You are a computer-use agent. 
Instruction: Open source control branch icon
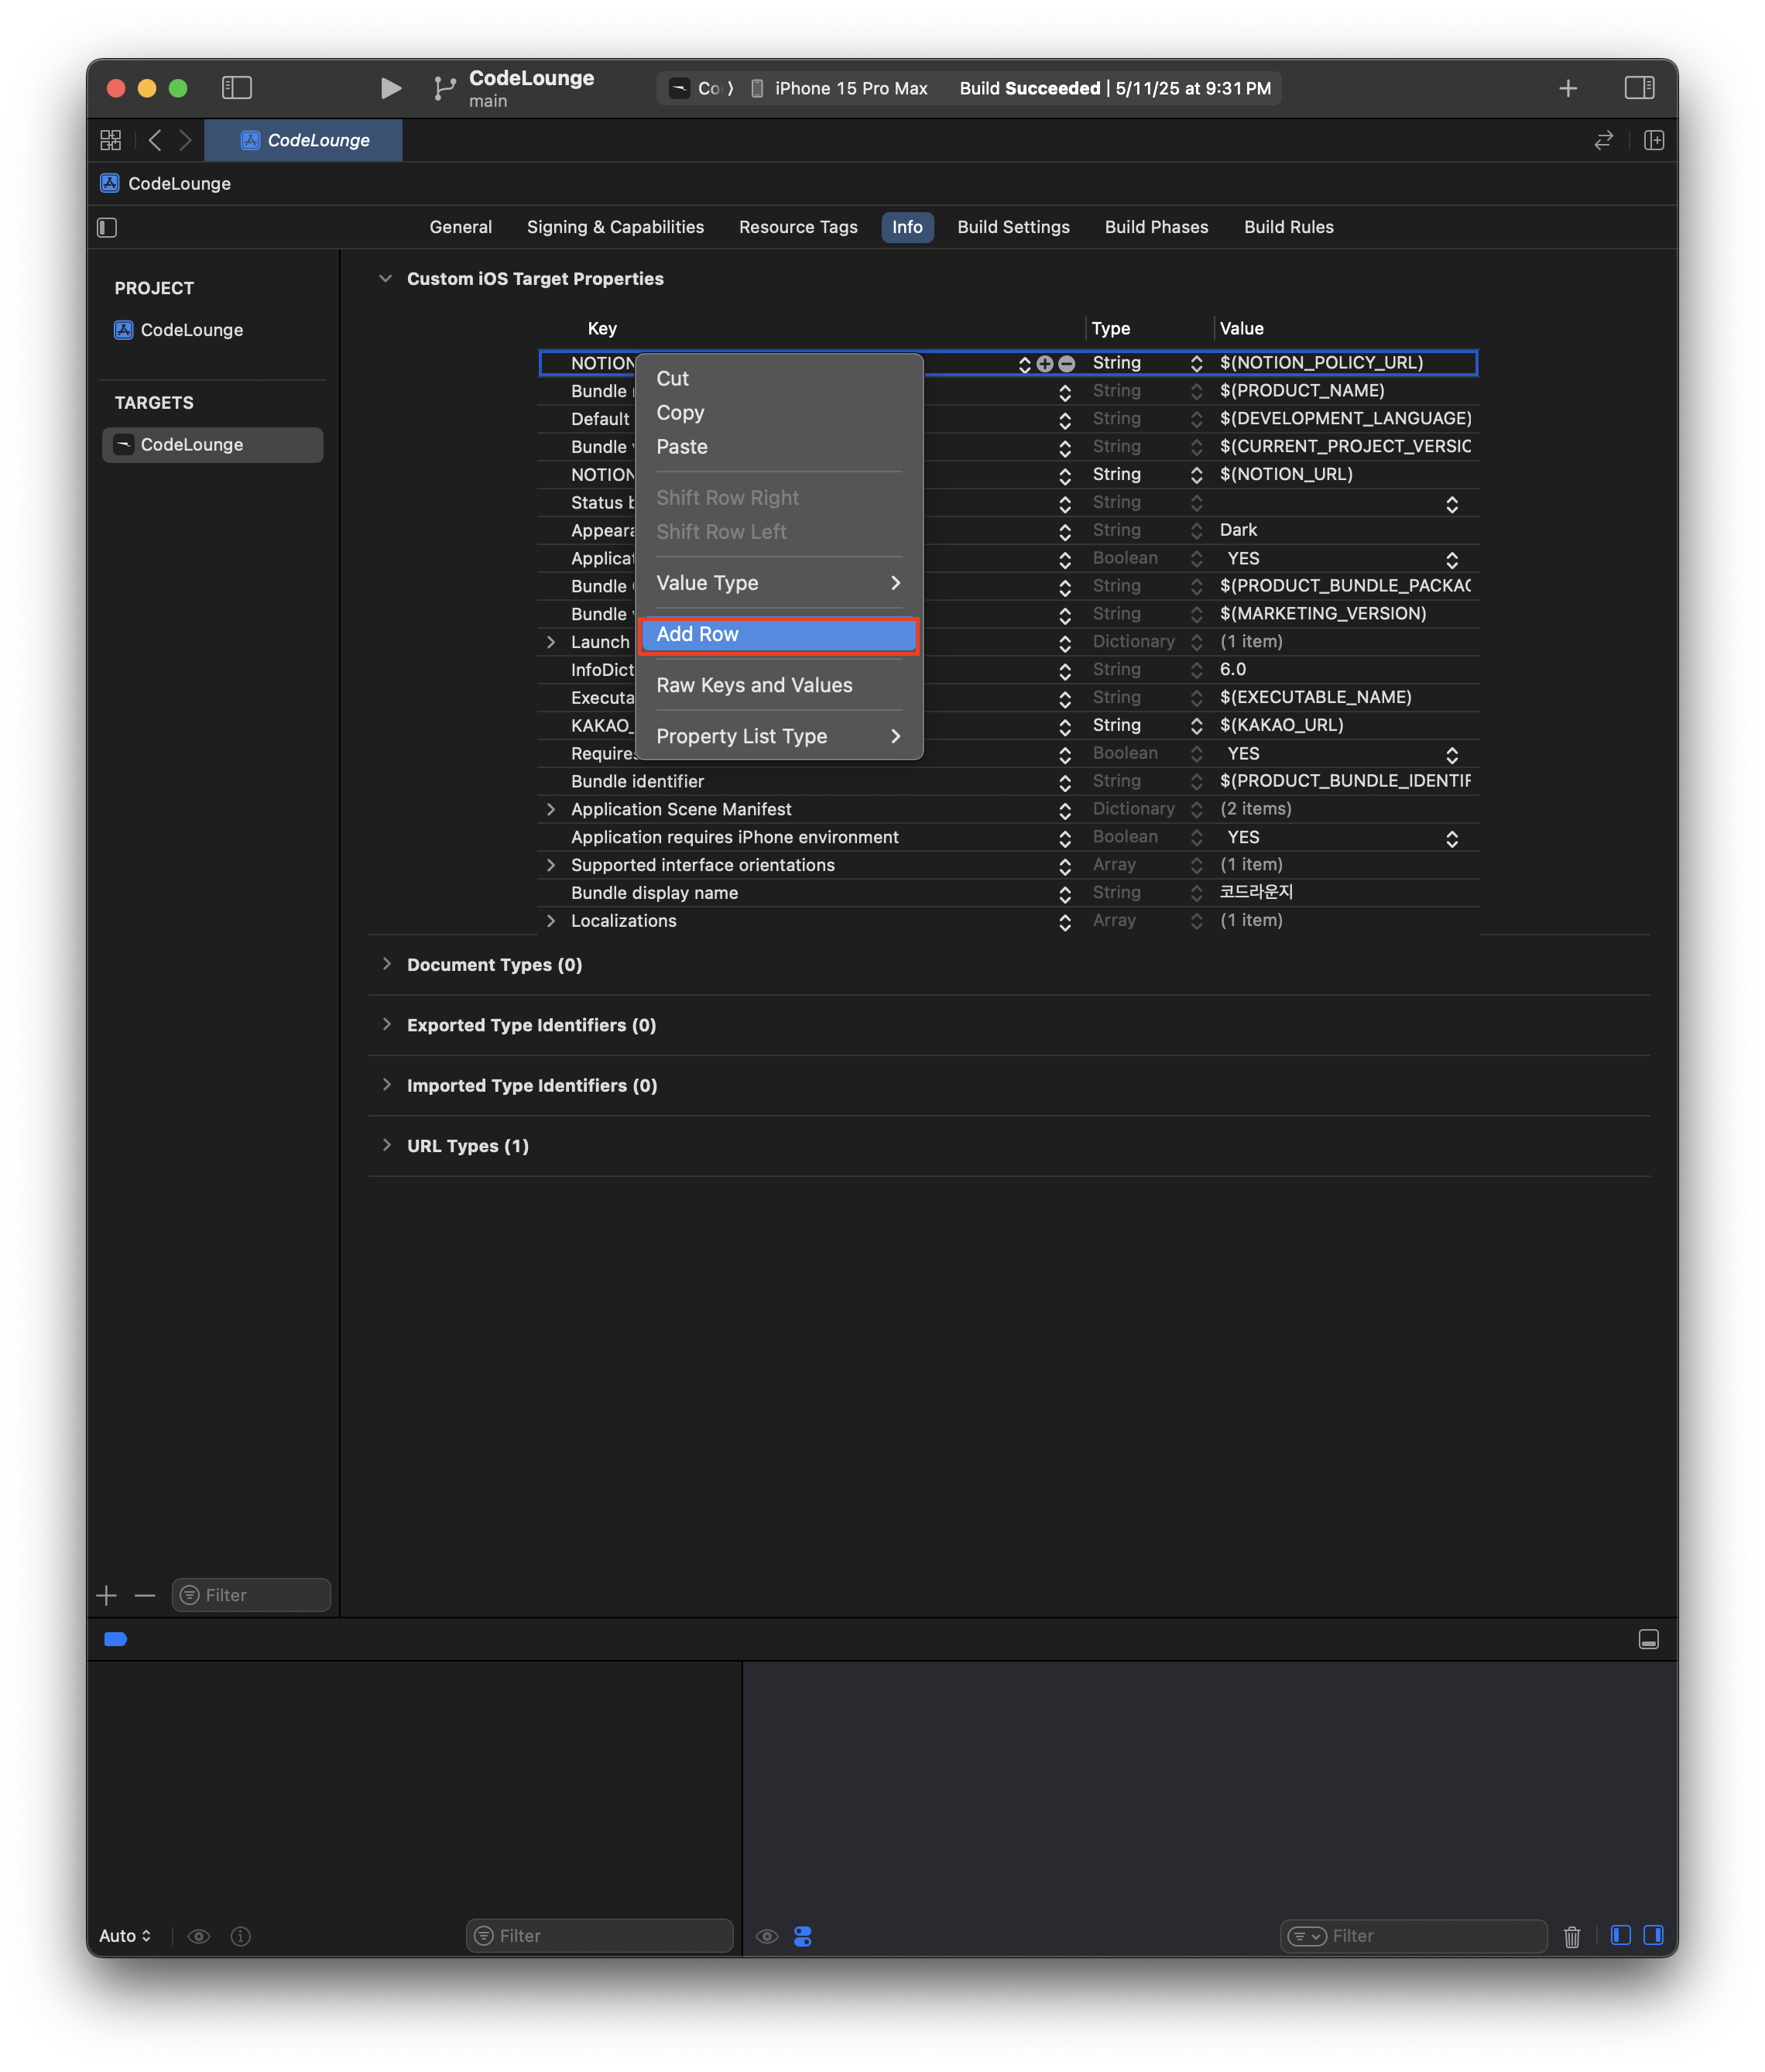[x=444, y=88]
